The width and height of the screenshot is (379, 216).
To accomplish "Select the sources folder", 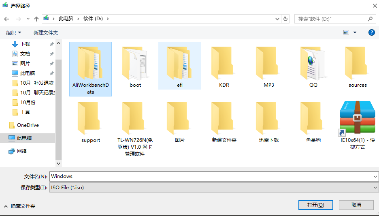I will point(358,66).
